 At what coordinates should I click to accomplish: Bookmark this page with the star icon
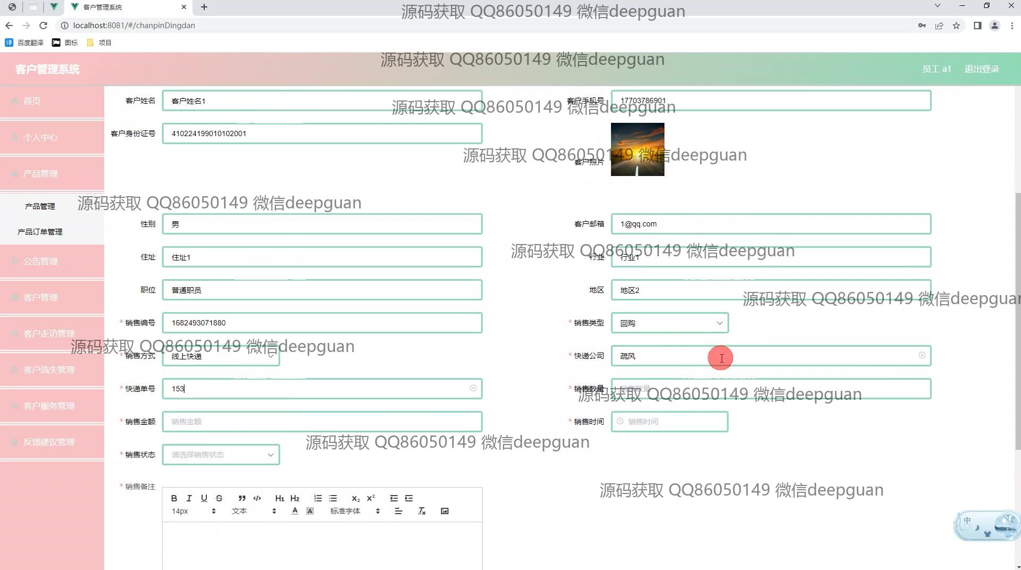pyautogui.click(x=956, y=26)
